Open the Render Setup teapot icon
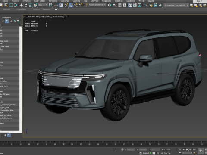 click(x=151, y=6)
